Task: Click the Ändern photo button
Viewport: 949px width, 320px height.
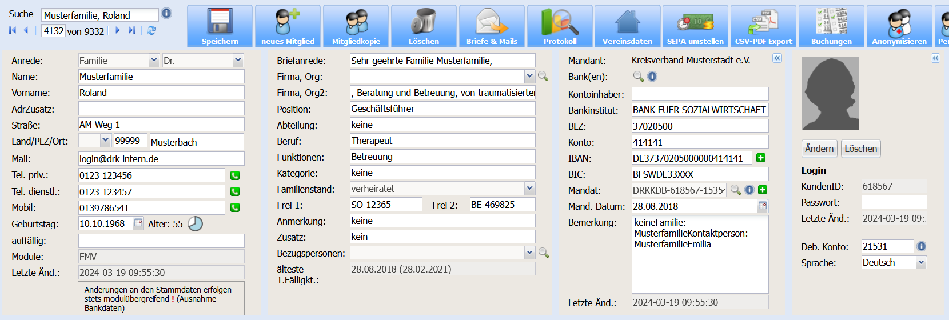Action: click(819, 149)
